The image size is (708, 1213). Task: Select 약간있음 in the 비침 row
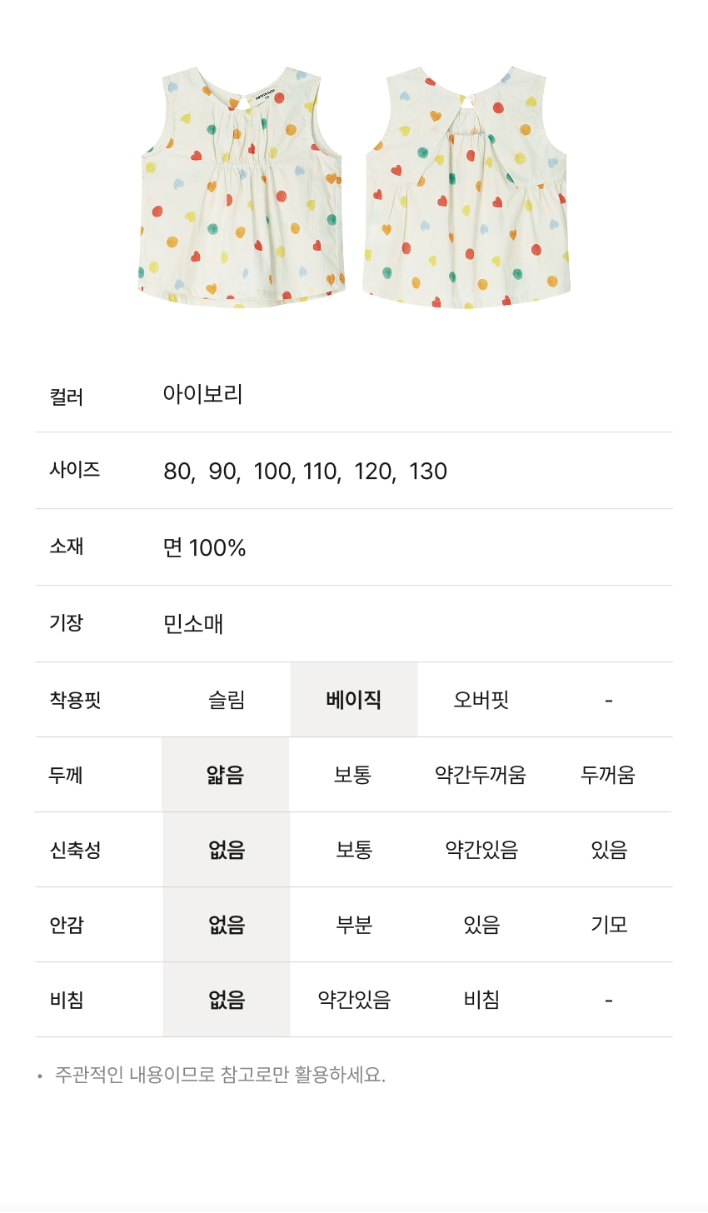tap(354, 1000)
